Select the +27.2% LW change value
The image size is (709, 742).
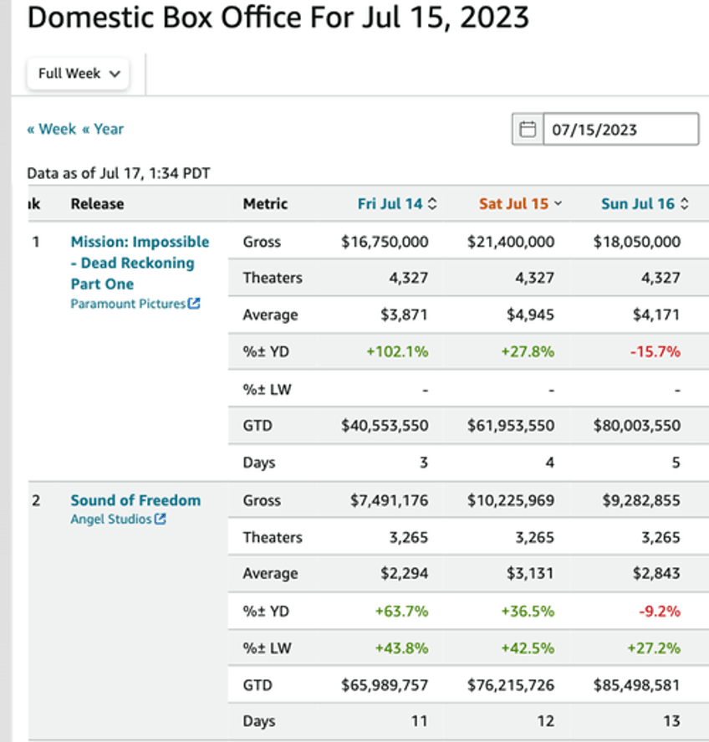coord(654,647)
